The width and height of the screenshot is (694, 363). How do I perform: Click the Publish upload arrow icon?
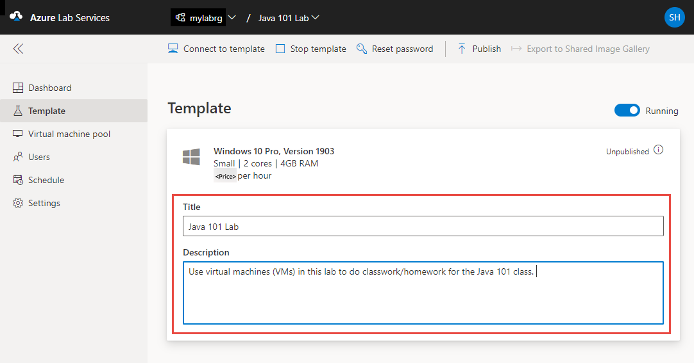click(x=462, y=49)
